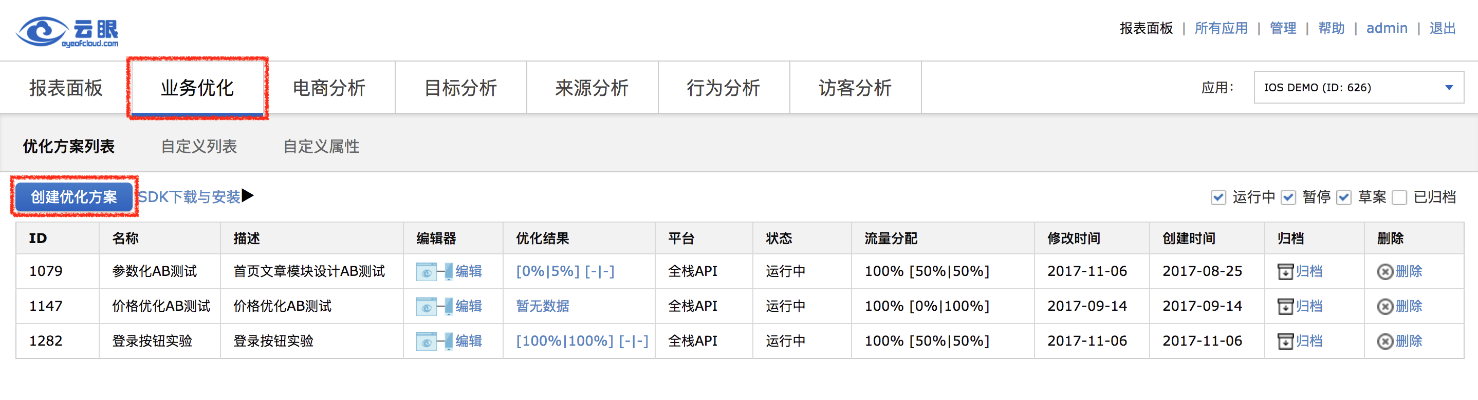The image size is (1478, 400).
Task: Go to the 来源分析 tab
Action: (x=592, y=88)
